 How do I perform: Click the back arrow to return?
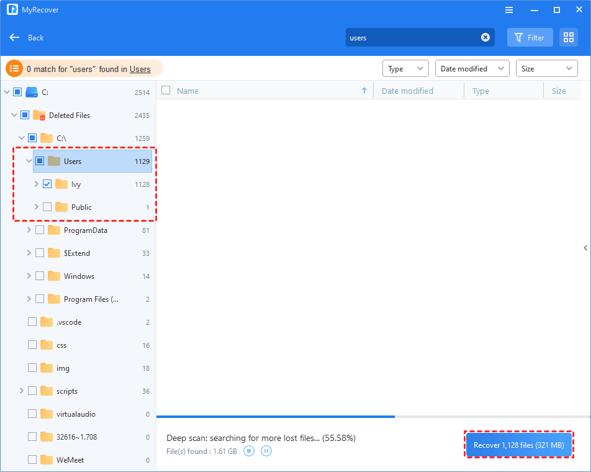[x=14, y=37]
